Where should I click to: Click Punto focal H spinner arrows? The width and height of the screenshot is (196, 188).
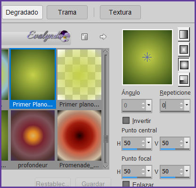coord(143,172)
